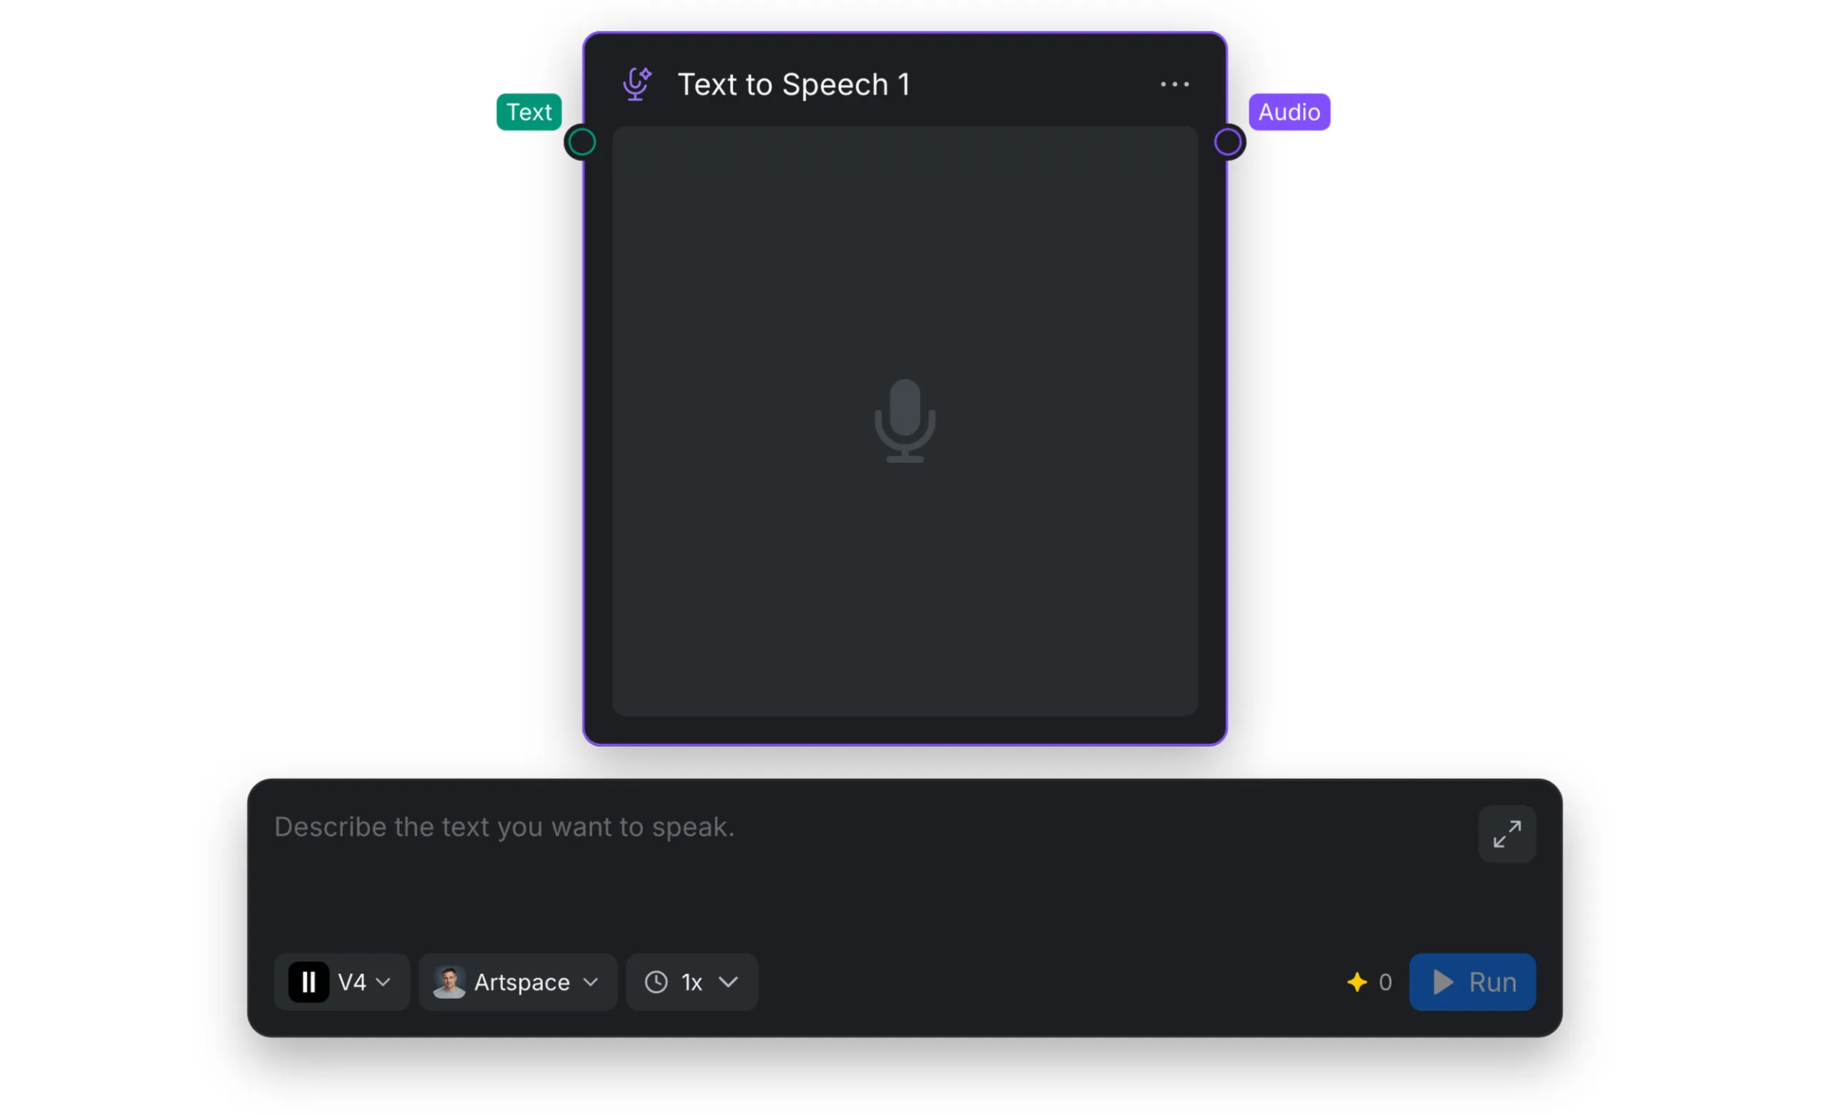1823x1115 pixels.
Task: Click the microphone sparkle icon in node header
Action: pos(637,84)
